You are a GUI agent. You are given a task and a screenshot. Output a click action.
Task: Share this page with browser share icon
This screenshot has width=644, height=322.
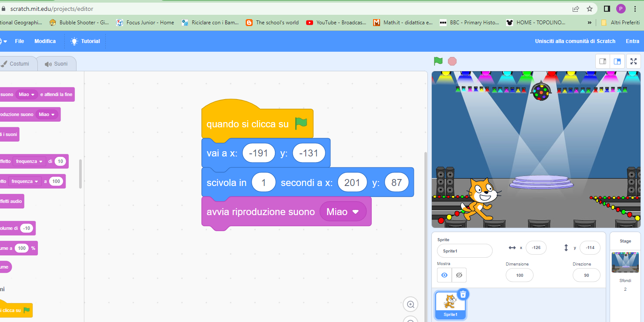pyautogui.click(x=576, y=9)
